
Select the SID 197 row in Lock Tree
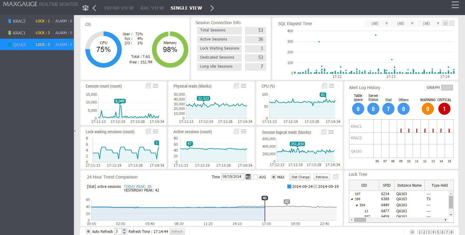[x=399, y=194]
